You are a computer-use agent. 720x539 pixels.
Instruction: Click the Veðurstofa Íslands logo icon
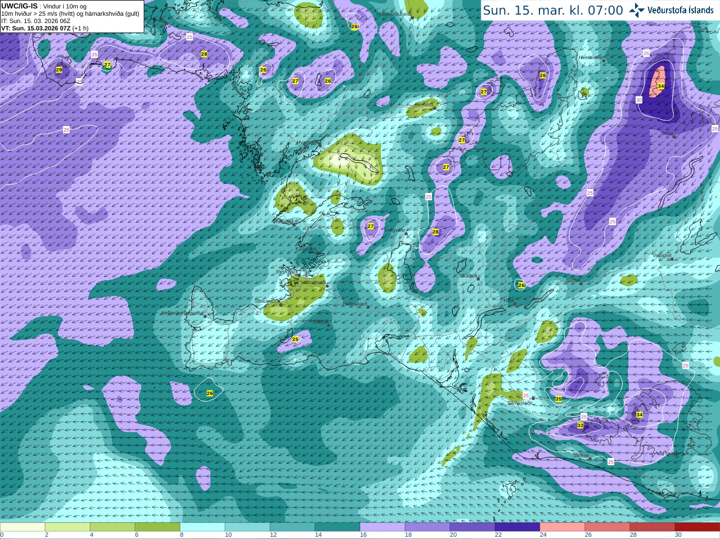pos(637,10)
